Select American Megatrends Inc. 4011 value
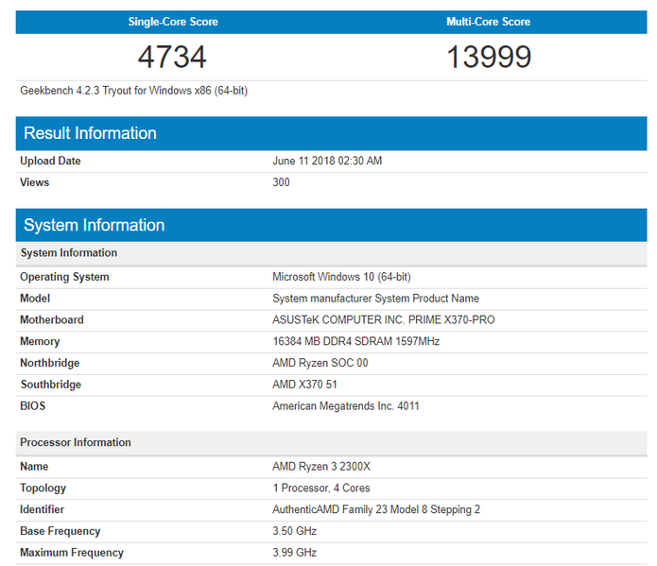 pyautogui.click(x=346, y=406)
